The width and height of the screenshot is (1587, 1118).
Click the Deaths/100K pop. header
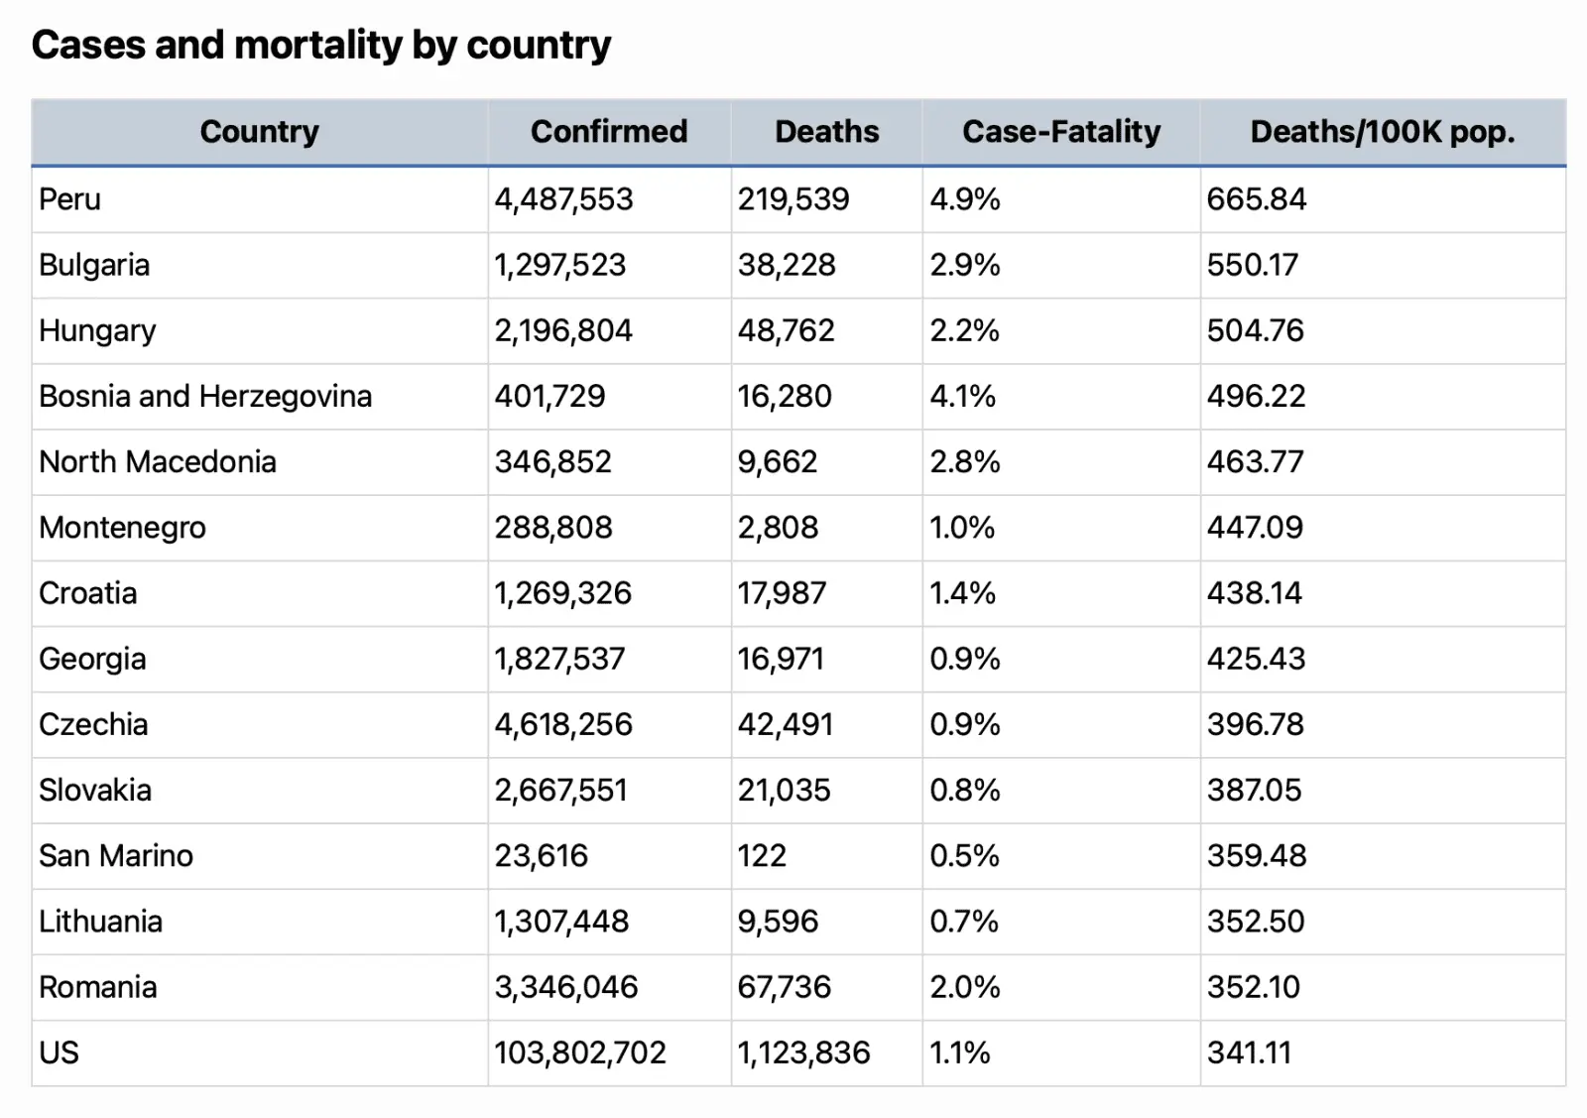tap(1382, 132)
